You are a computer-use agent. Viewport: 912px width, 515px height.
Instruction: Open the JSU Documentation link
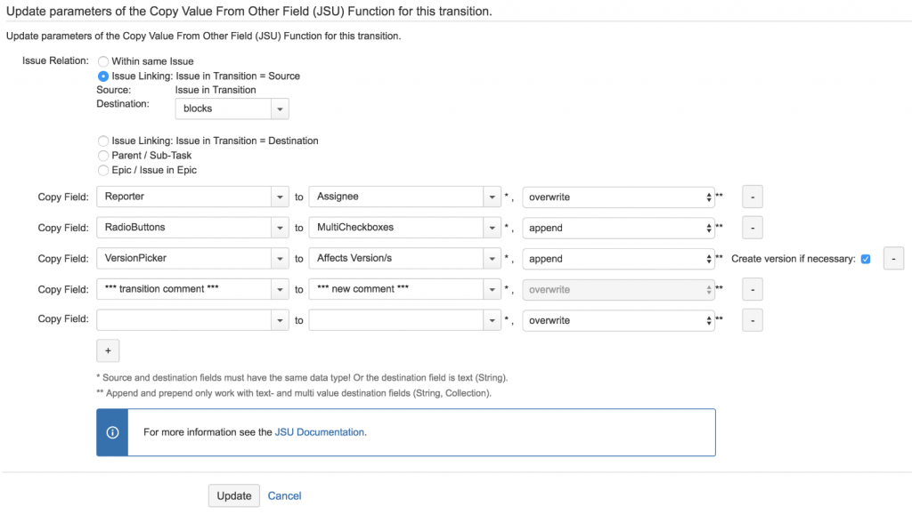(320, 432)
